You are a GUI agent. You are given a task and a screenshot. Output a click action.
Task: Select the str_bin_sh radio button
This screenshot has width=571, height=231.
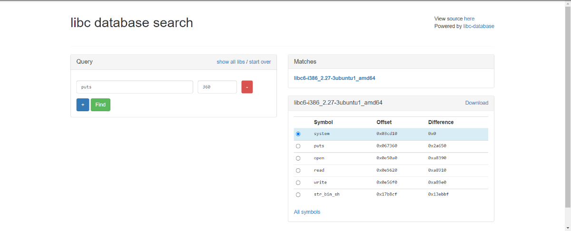[x=298, y=194]
